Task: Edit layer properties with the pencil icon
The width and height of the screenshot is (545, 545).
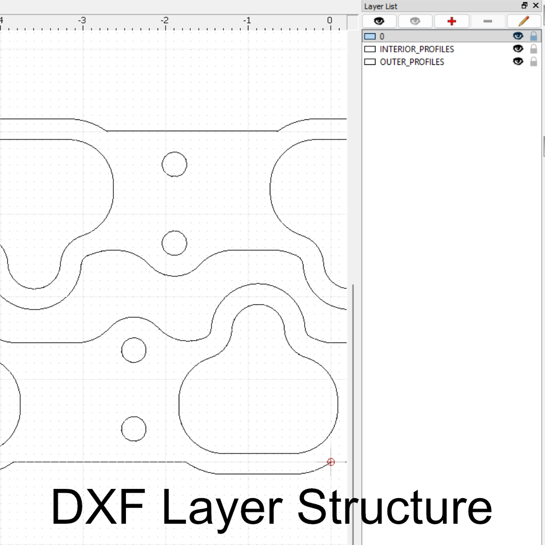Action: click(524, 21)
